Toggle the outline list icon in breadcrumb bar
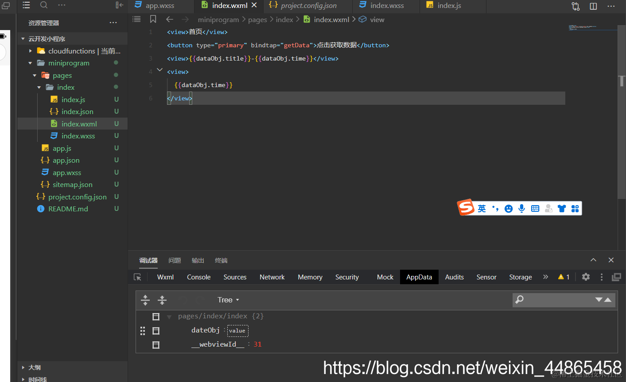The height and width of the screenshot is (382, 626). click(136, 19)
